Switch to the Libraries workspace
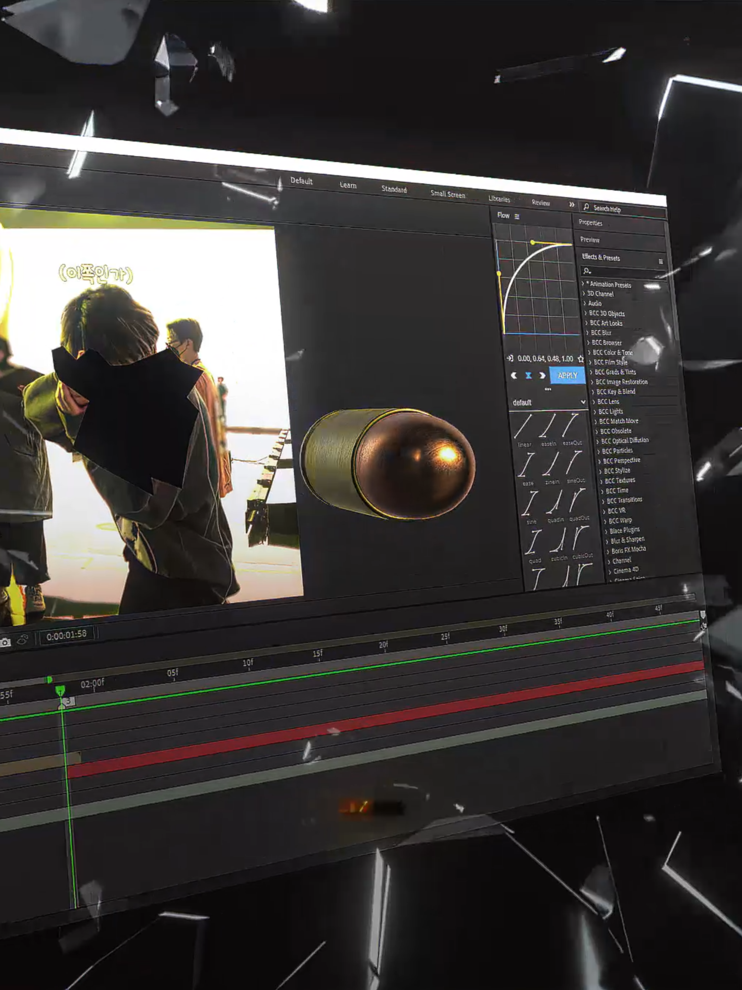The height and width of the screenshot is (990, 742). pos(499,198)
